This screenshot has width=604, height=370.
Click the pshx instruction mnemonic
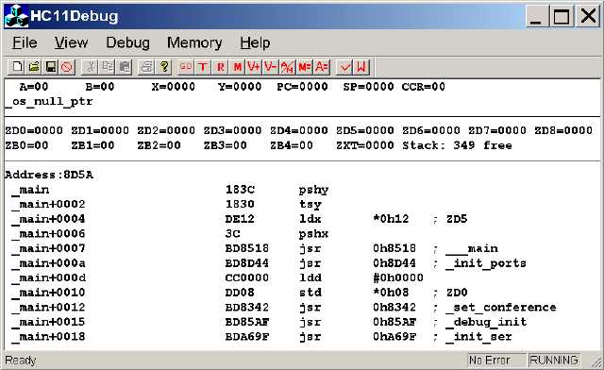pos(313,234)
